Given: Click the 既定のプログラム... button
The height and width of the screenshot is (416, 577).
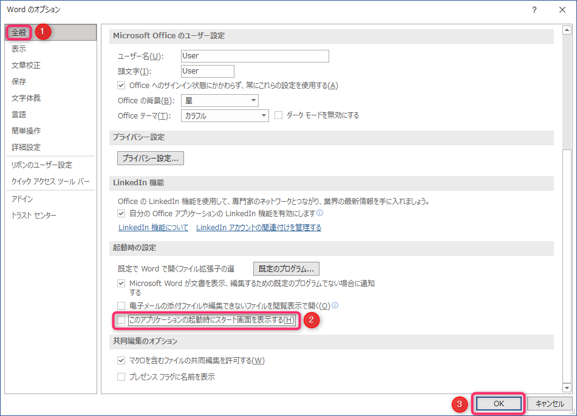Looking at the screenshot, I should point(286,268).
